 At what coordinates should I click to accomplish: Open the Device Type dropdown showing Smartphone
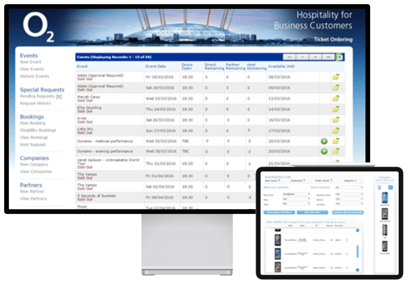coord(296,194)
